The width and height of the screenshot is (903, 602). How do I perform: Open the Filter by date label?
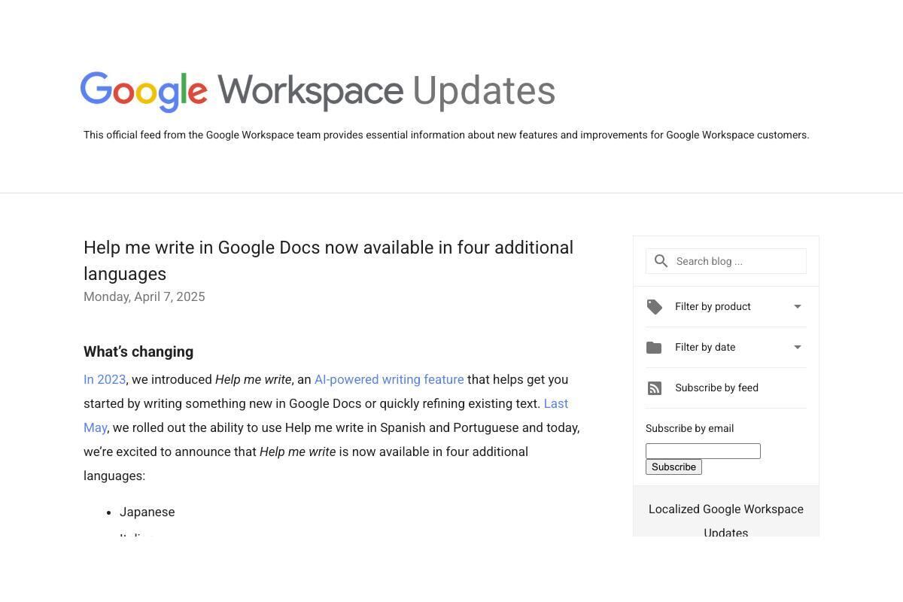(705, 347)
